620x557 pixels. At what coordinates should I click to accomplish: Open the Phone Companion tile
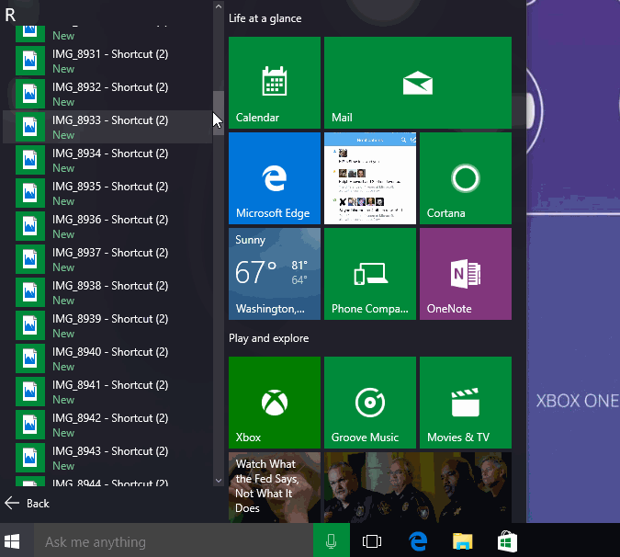[x=370, y=274]
